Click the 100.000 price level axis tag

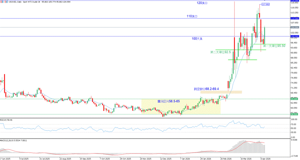295,36
